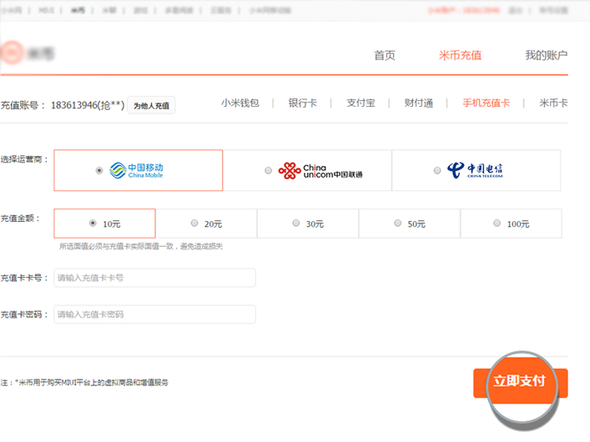Screen dimensions: 590x442
Task: Select the China Telecom radio button
Action: tap(436, 170)
